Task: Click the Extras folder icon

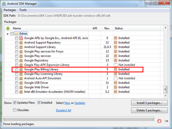Action: 16,34
